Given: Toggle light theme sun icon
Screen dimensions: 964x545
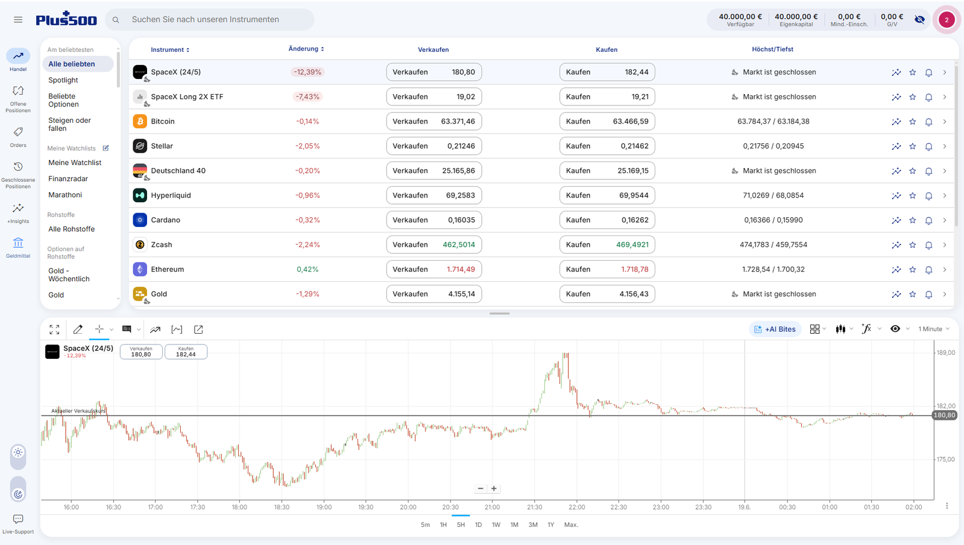Looking at the screenshot, I should point(18,452).
